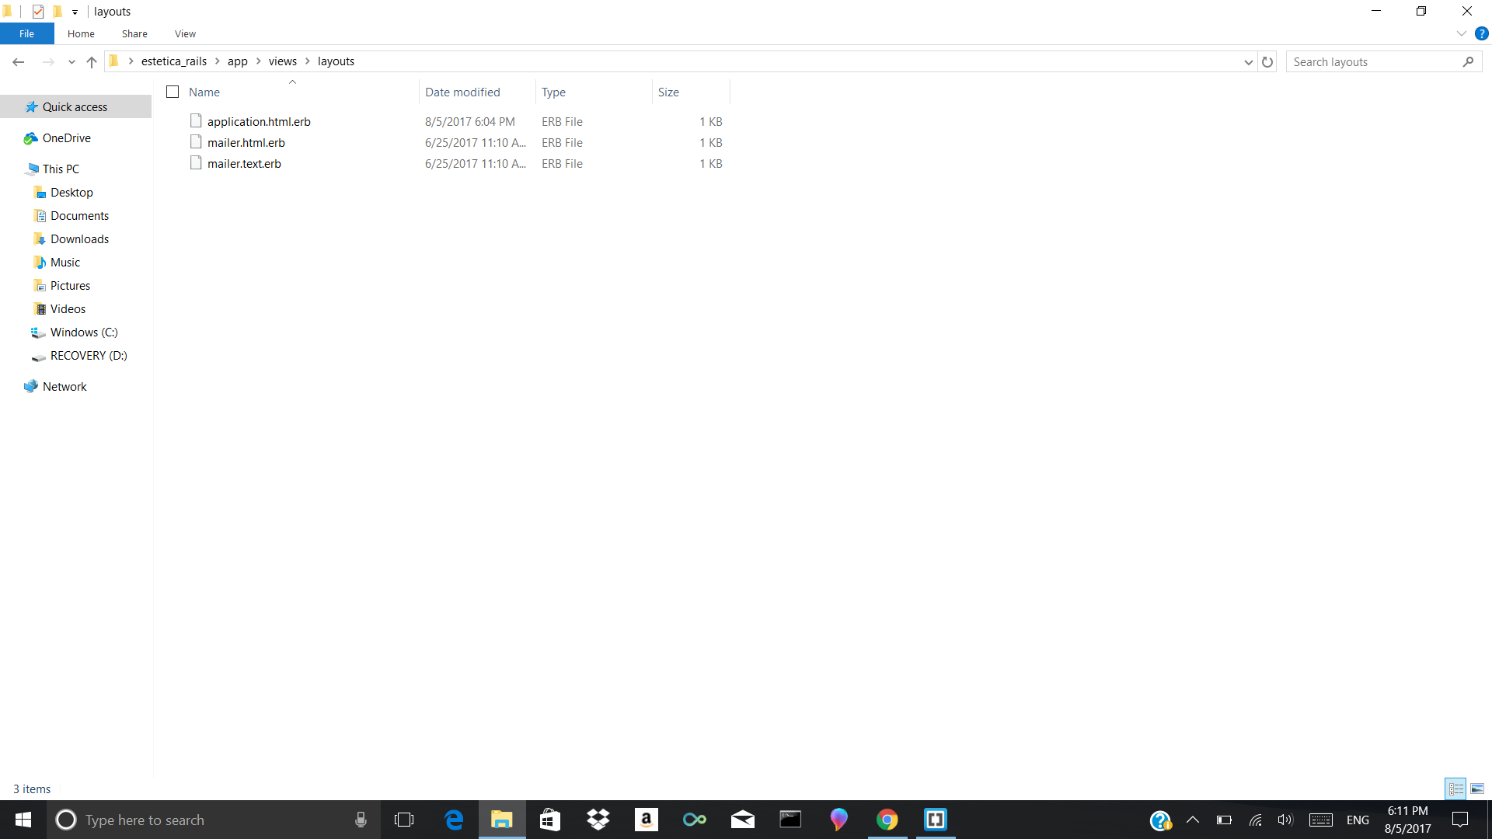Image resolution: width=1492 pixels, height=839 pixels.
Task: Click views in breadcrumb path
Action: click(283, 61)
